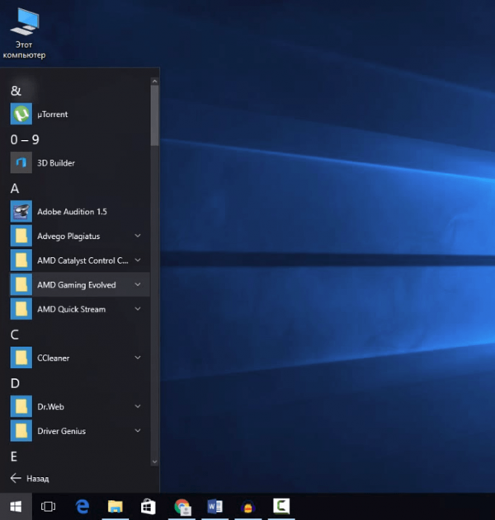The image size is (495, 520).
Task: Click the C section letter header
Action: [14, 335]
